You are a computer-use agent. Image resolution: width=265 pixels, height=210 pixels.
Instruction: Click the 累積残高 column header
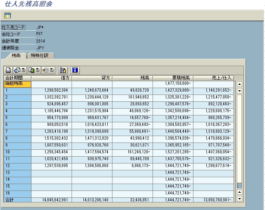coord(173,78)
